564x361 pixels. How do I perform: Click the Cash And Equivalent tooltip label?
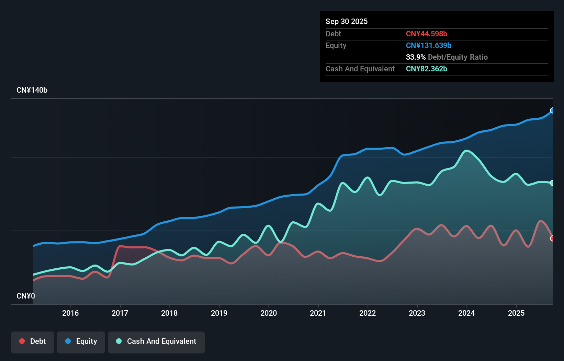pyautogui.click(x=360, y=69)
